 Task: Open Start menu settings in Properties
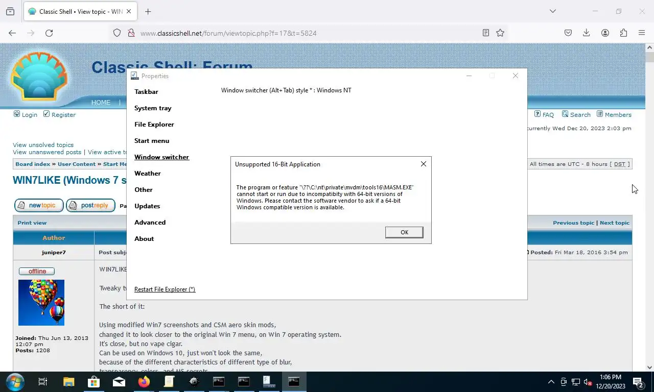pos(152,141)
